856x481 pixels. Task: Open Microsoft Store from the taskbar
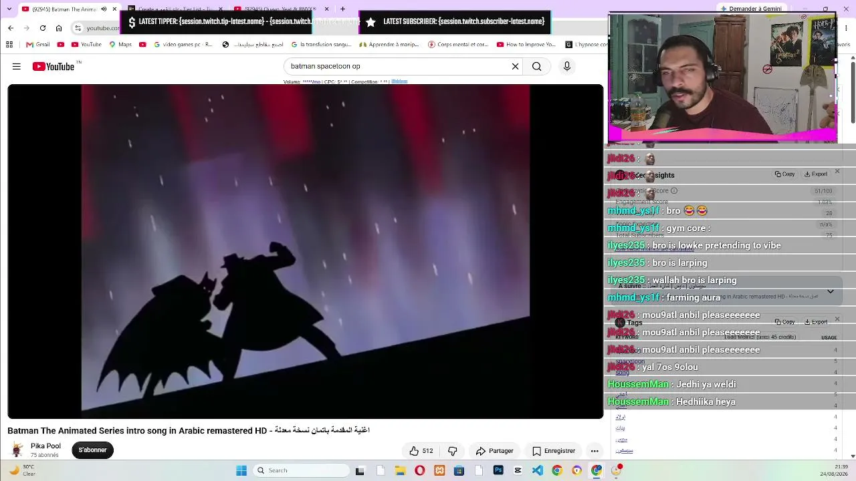click(459, 470)
